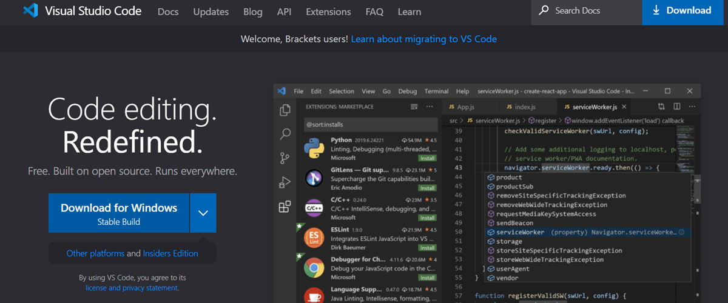Open API in site navigation
The width and height of the screenshot is (728, 303).
tap(284, 12)
